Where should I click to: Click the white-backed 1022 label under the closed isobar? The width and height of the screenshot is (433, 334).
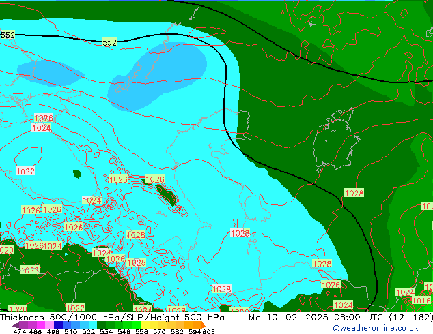[25, 171]
